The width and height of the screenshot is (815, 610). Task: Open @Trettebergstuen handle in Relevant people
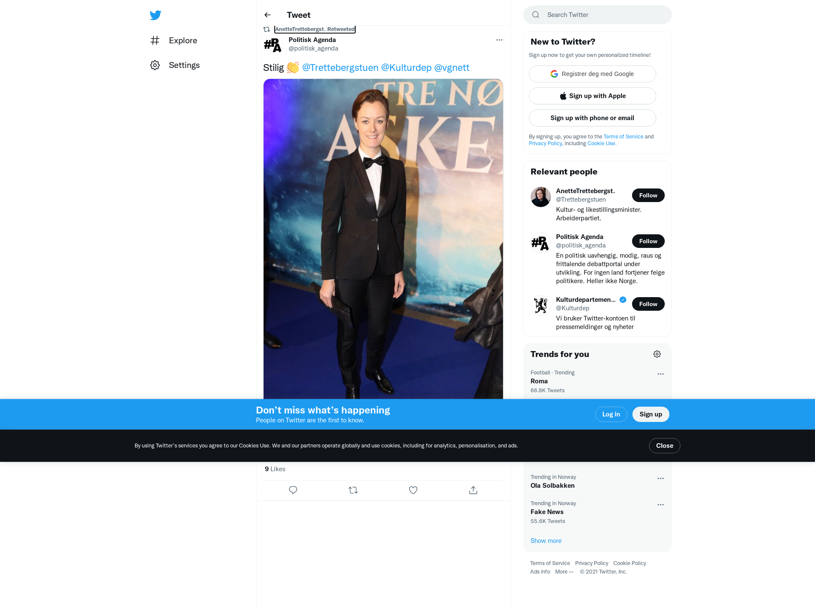pos(581,200)
